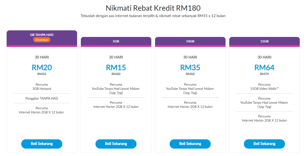Click the RM15 price text
Image resolution: width=308 pixels, height=156 pixels.
tap(116, 67)
